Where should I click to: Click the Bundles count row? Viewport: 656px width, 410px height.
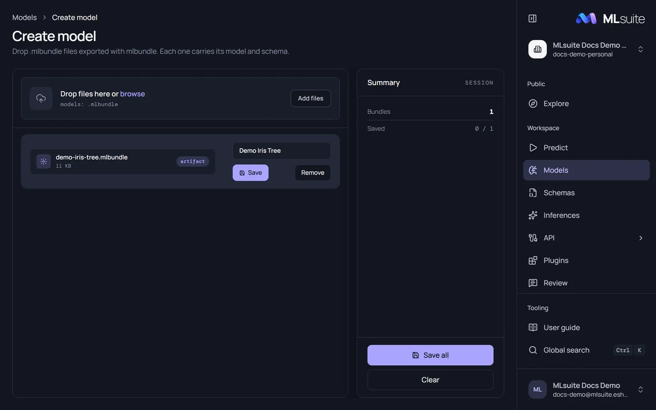point(430,112)
